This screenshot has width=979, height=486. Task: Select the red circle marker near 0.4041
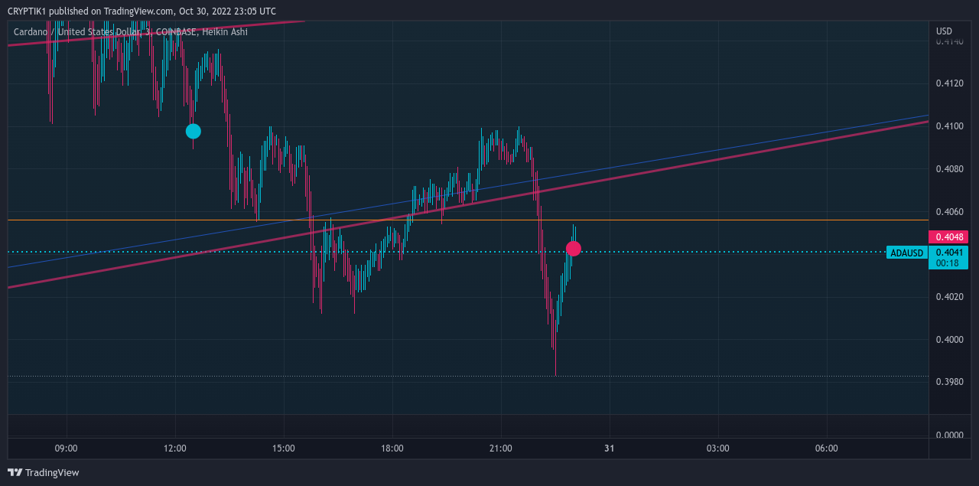pyautogui.click(x=574, y=249)
